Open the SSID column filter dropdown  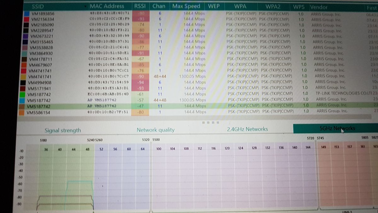(x=86, y=6)
